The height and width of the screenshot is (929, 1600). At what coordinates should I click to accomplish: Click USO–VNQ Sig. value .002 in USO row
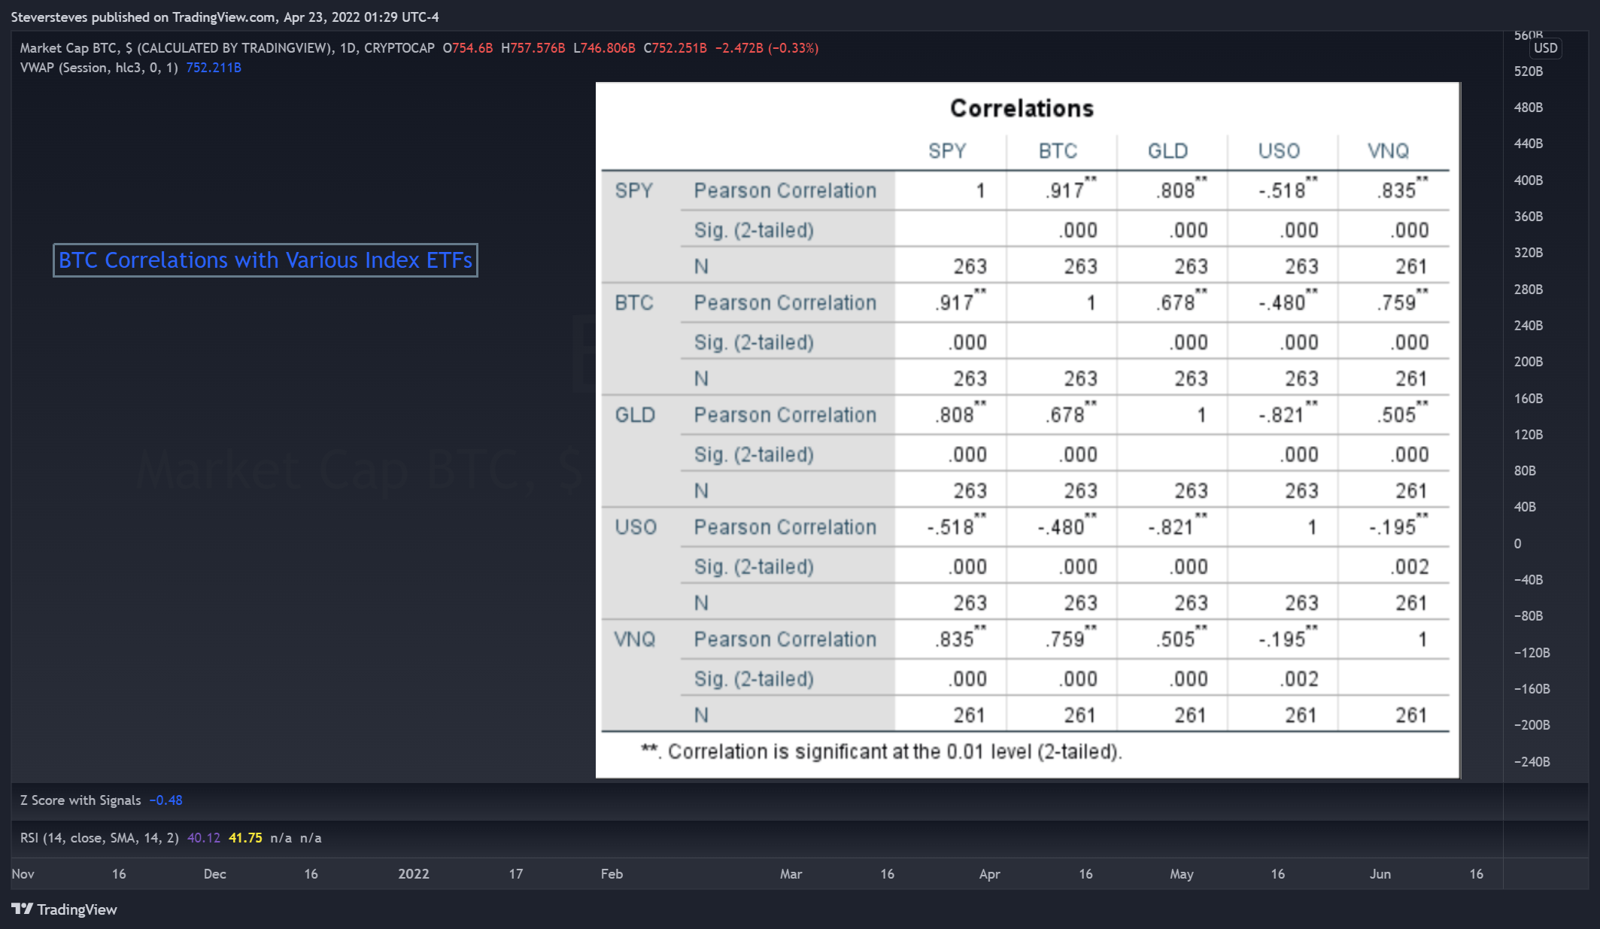pyautogui.click(x=1410, y=567)
